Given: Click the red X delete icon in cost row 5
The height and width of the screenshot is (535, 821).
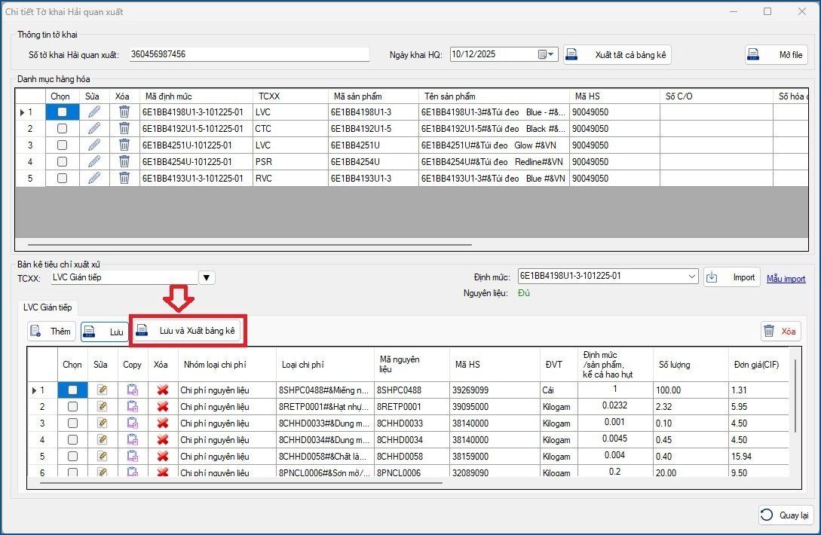Looking at the screenshot, I should tap(162, 457).
